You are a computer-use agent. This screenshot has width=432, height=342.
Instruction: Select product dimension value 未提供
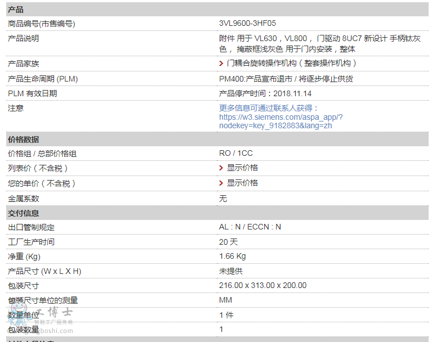click(x=230, y=271)
